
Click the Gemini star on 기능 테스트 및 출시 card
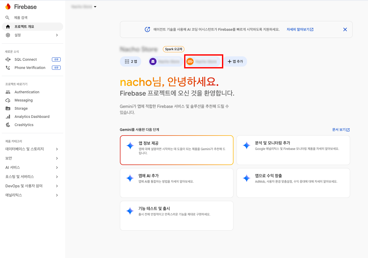[x=130, y=211]
